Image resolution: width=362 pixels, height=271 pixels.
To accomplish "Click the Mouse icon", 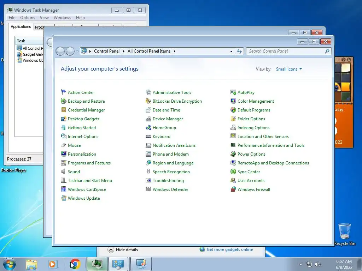I will 64,145.
